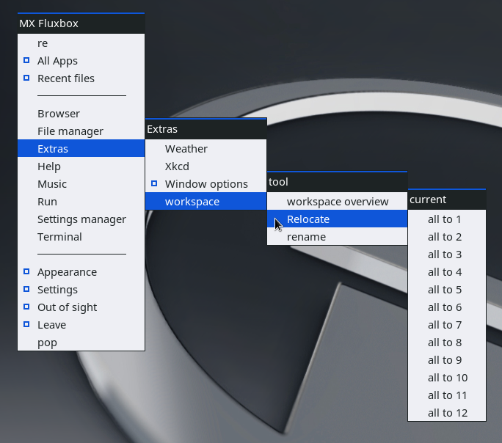
Task: Open Weather in Extras menu
Action: (x=205, y=148)
